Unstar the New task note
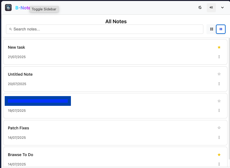This screenshot has width=230, height=168. coord(219,47)
